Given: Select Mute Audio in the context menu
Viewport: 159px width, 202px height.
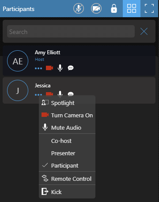Looking at the screenshot, I should pos(67,127).
